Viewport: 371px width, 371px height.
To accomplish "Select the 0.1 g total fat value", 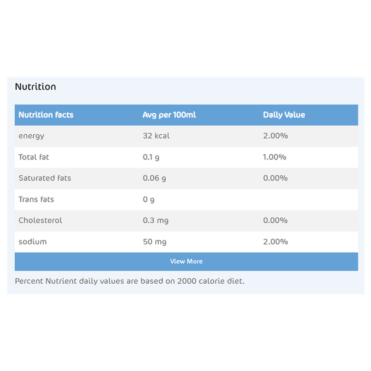I will (x=151, y=157).
